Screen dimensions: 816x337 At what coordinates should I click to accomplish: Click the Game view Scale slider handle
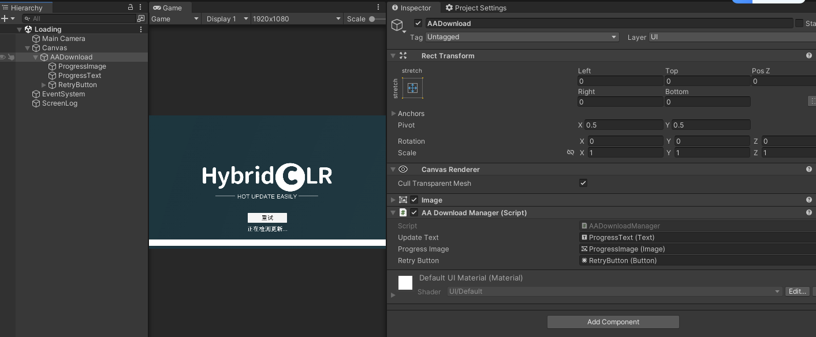click(372, 19)
